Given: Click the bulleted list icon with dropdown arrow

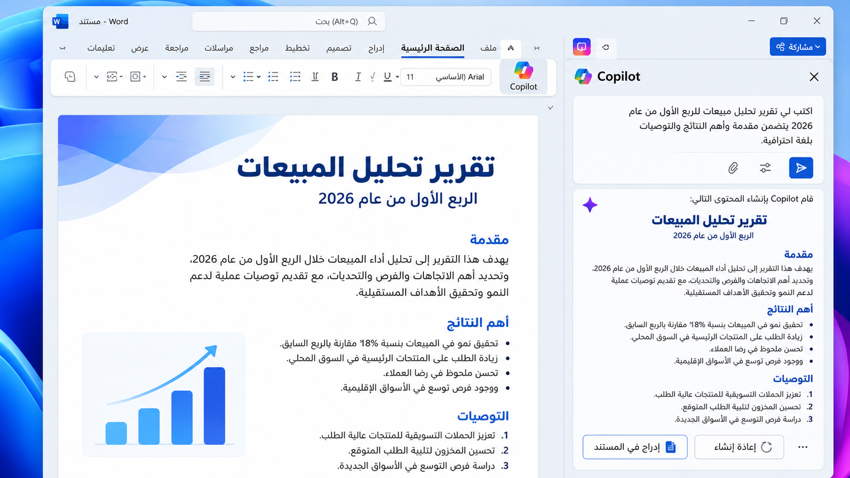Looking at the screenshot, I should [248, 77].
